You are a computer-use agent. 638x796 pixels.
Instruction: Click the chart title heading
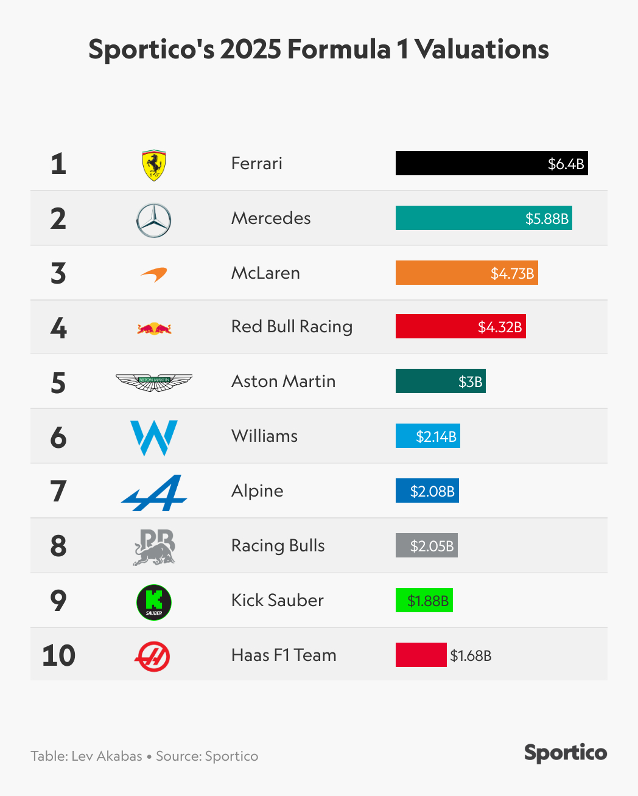click(x=318, y=49)
